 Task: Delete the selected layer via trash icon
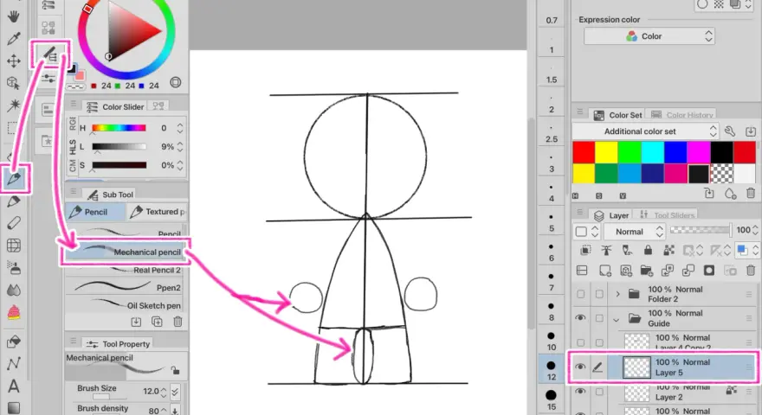[751, 271]
